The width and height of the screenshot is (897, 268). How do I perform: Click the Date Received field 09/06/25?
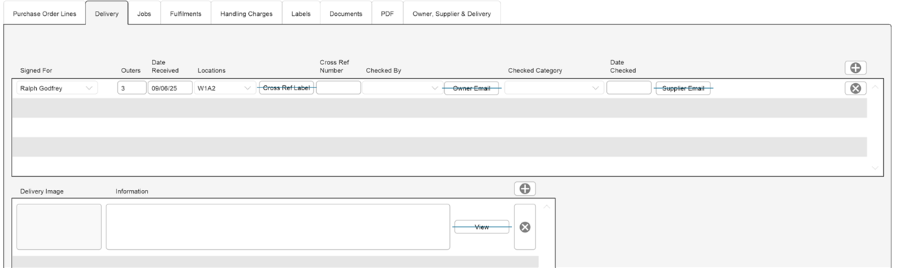[x=171, y=88]
